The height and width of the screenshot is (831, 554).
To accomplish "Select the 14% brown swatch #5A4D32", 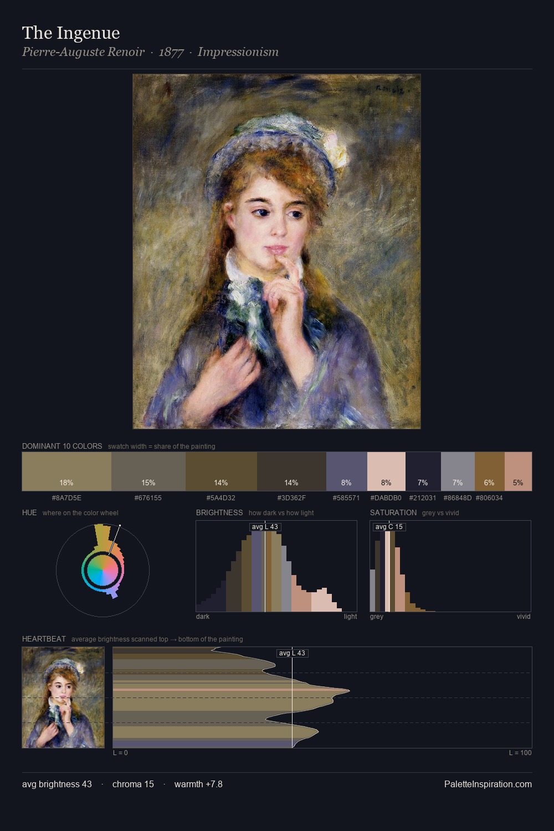I will pos(221,471).
